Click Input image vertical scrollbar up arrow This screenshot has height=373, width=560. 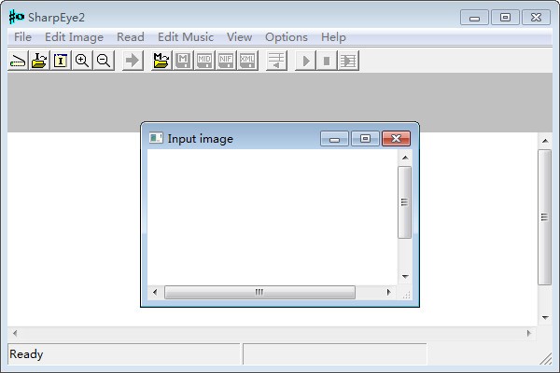click(x=405, y=158)
